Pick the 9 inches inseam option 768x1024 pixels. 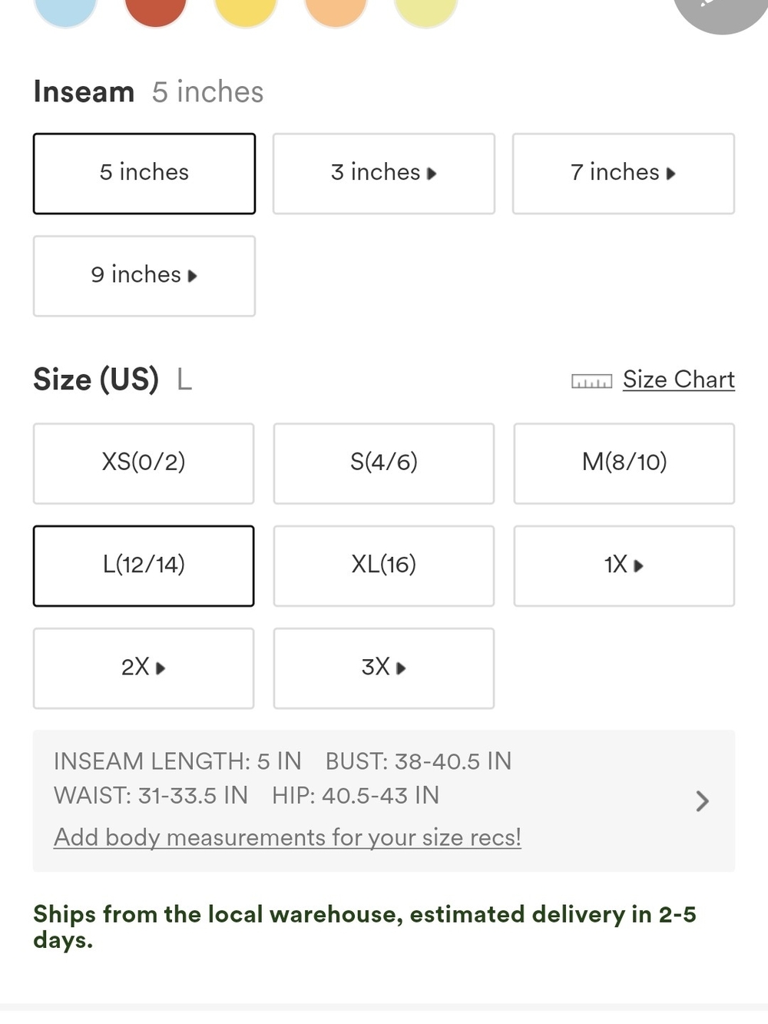click(144, 276)
